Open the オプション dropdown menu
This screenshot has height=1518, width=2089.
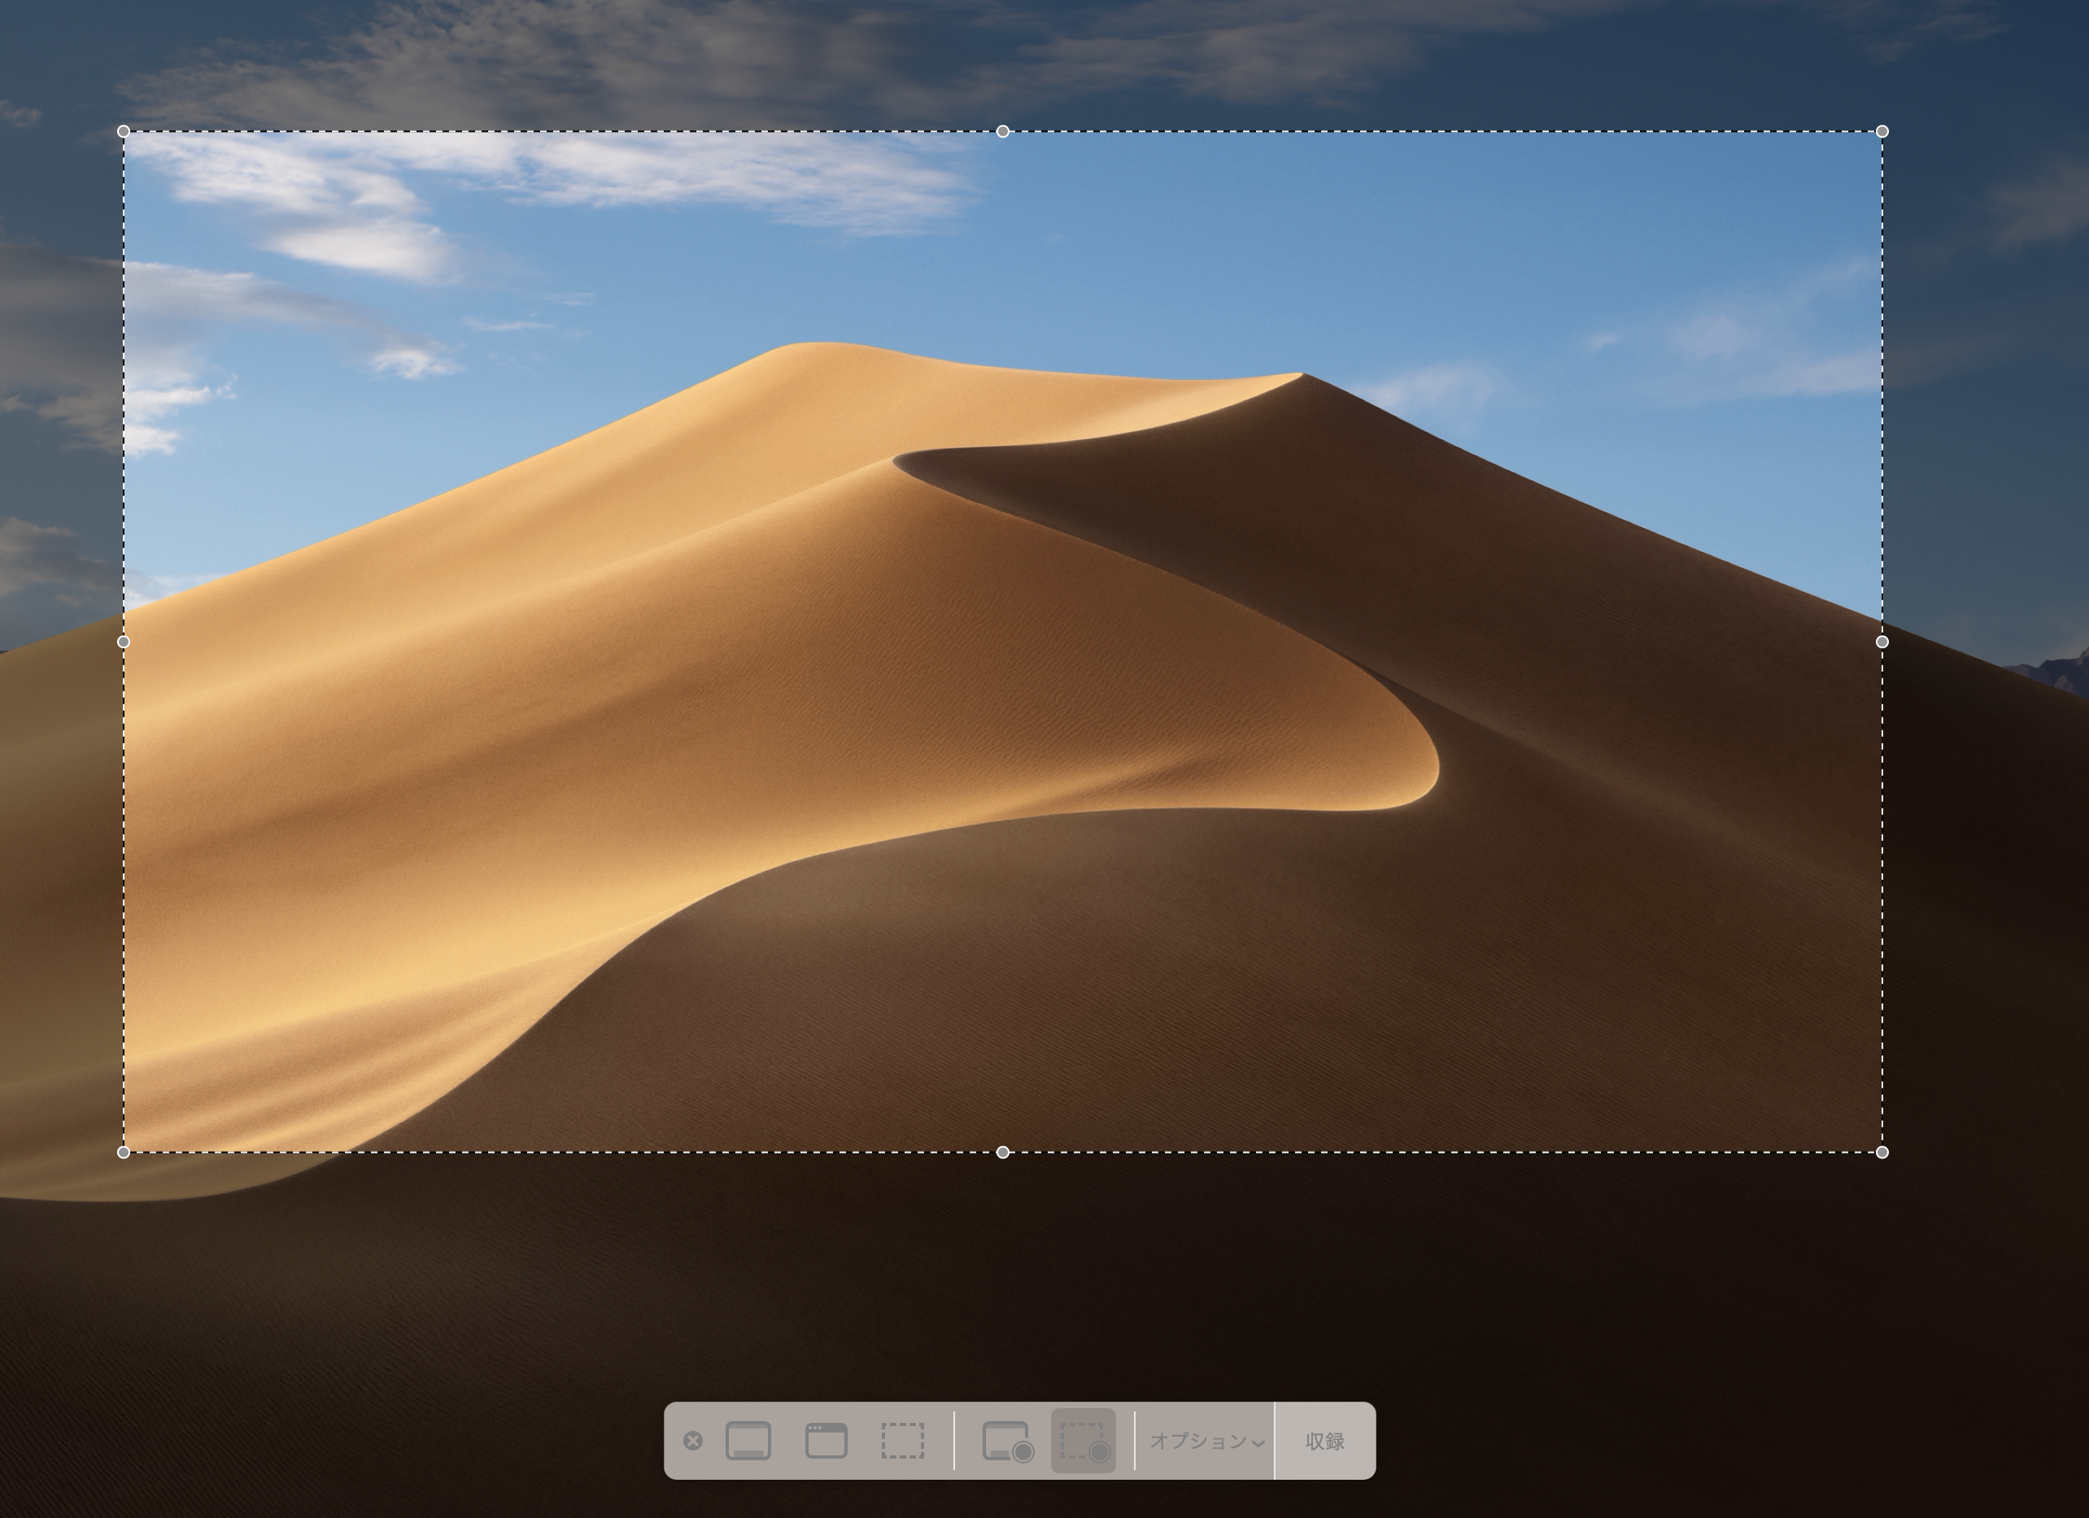[1206, 1442]
